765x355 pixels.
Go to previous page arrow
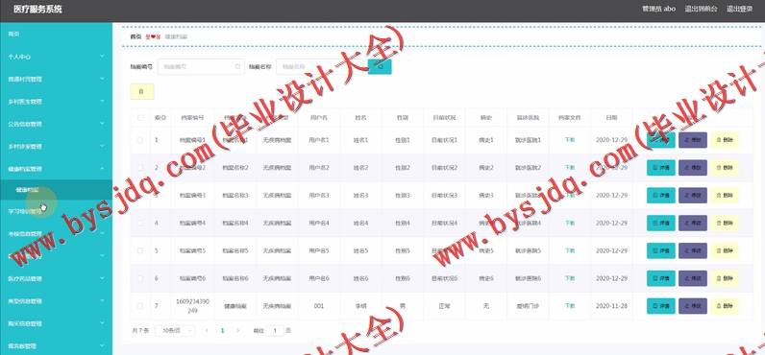[x=207, y=330]
